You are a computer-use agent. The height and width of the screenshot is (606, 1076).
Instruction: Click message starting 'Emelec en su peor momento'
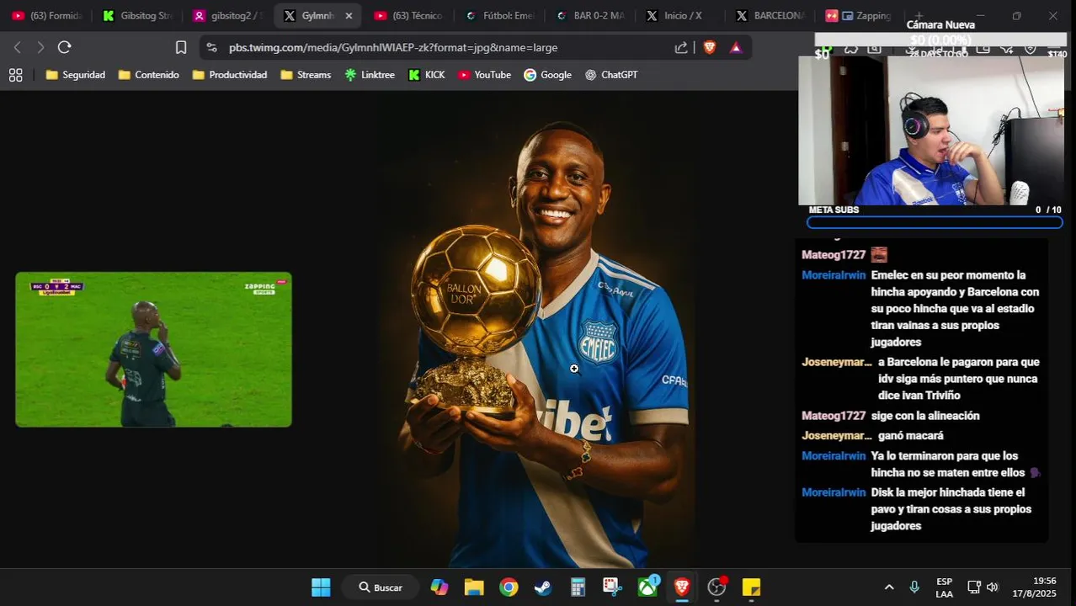955,309
